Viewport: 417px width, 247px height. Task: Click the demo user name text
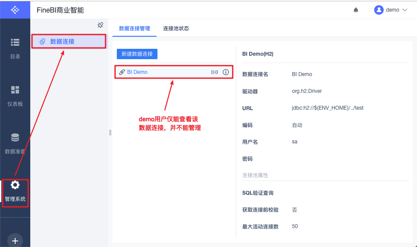tap(392, 10)
